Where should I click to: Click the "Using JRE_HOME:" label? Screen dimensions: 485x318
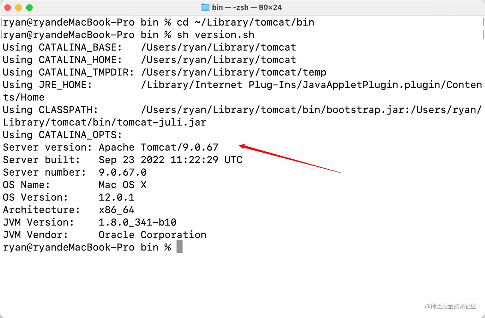coord(47,85)
